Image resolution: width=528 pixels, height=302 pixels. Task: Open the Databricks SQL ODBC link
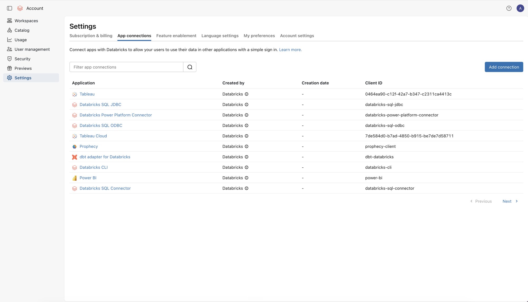coord(101,125)
